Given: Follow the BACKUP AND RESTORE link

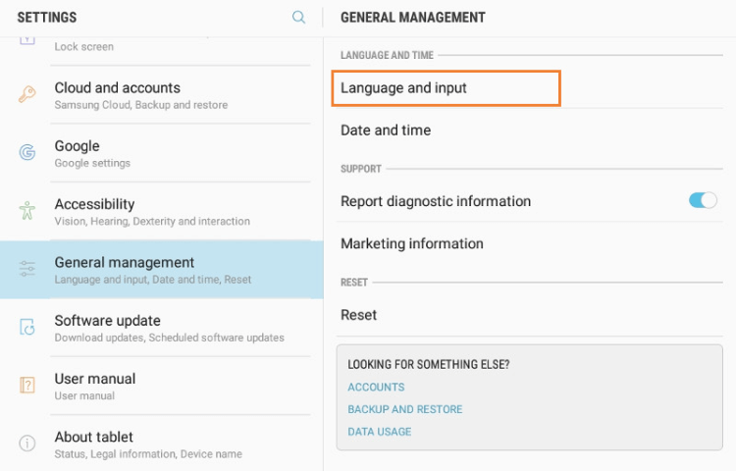Looking at the screenshot, I should click(404, 409).
